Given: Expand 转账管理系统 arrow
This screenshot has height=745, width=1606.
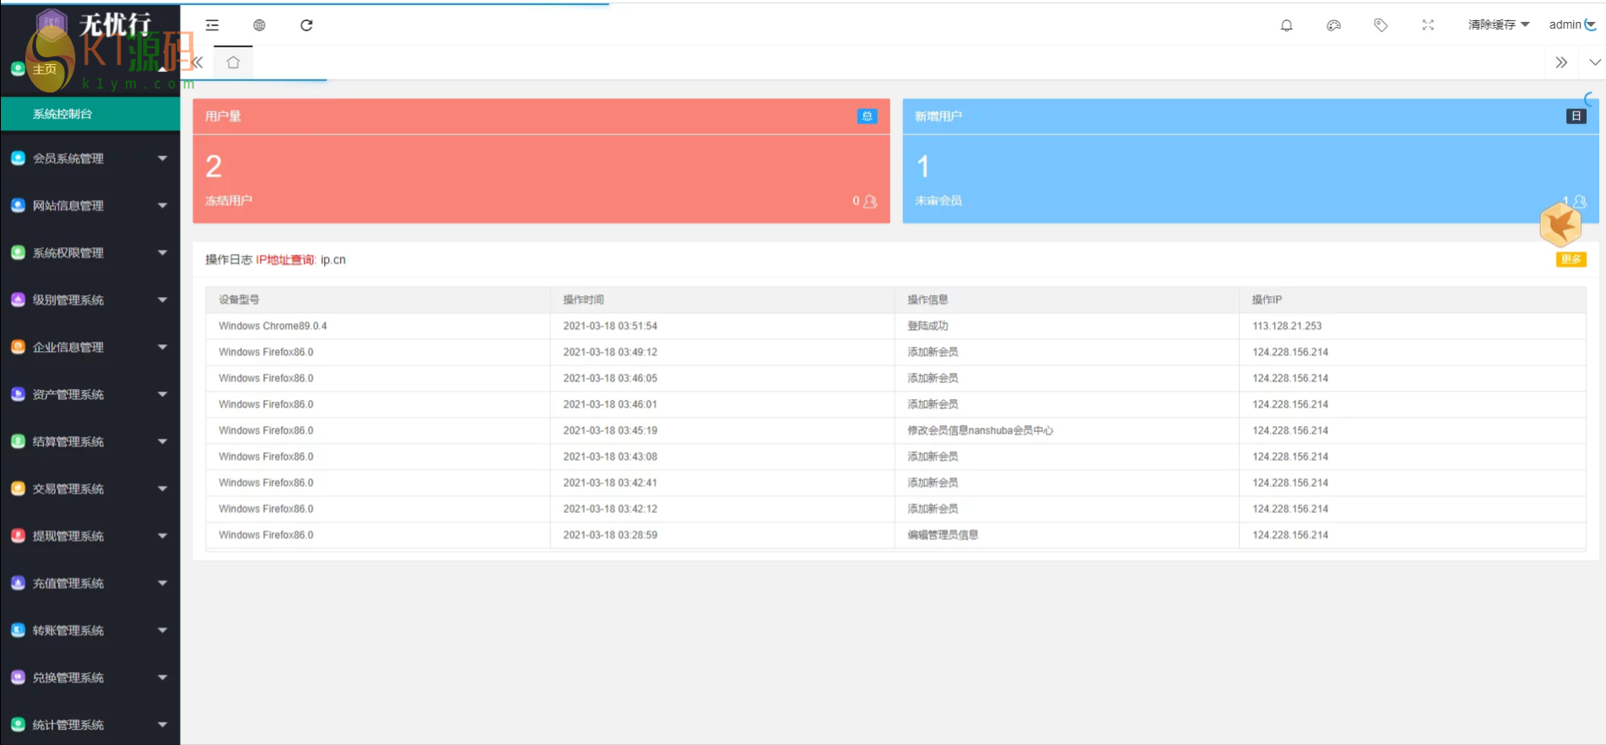Looking at the screenshot, I should tap(163, 630).
